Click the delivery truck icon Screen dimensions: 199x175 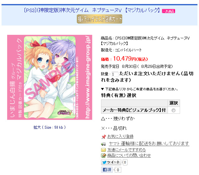[103, 144]
